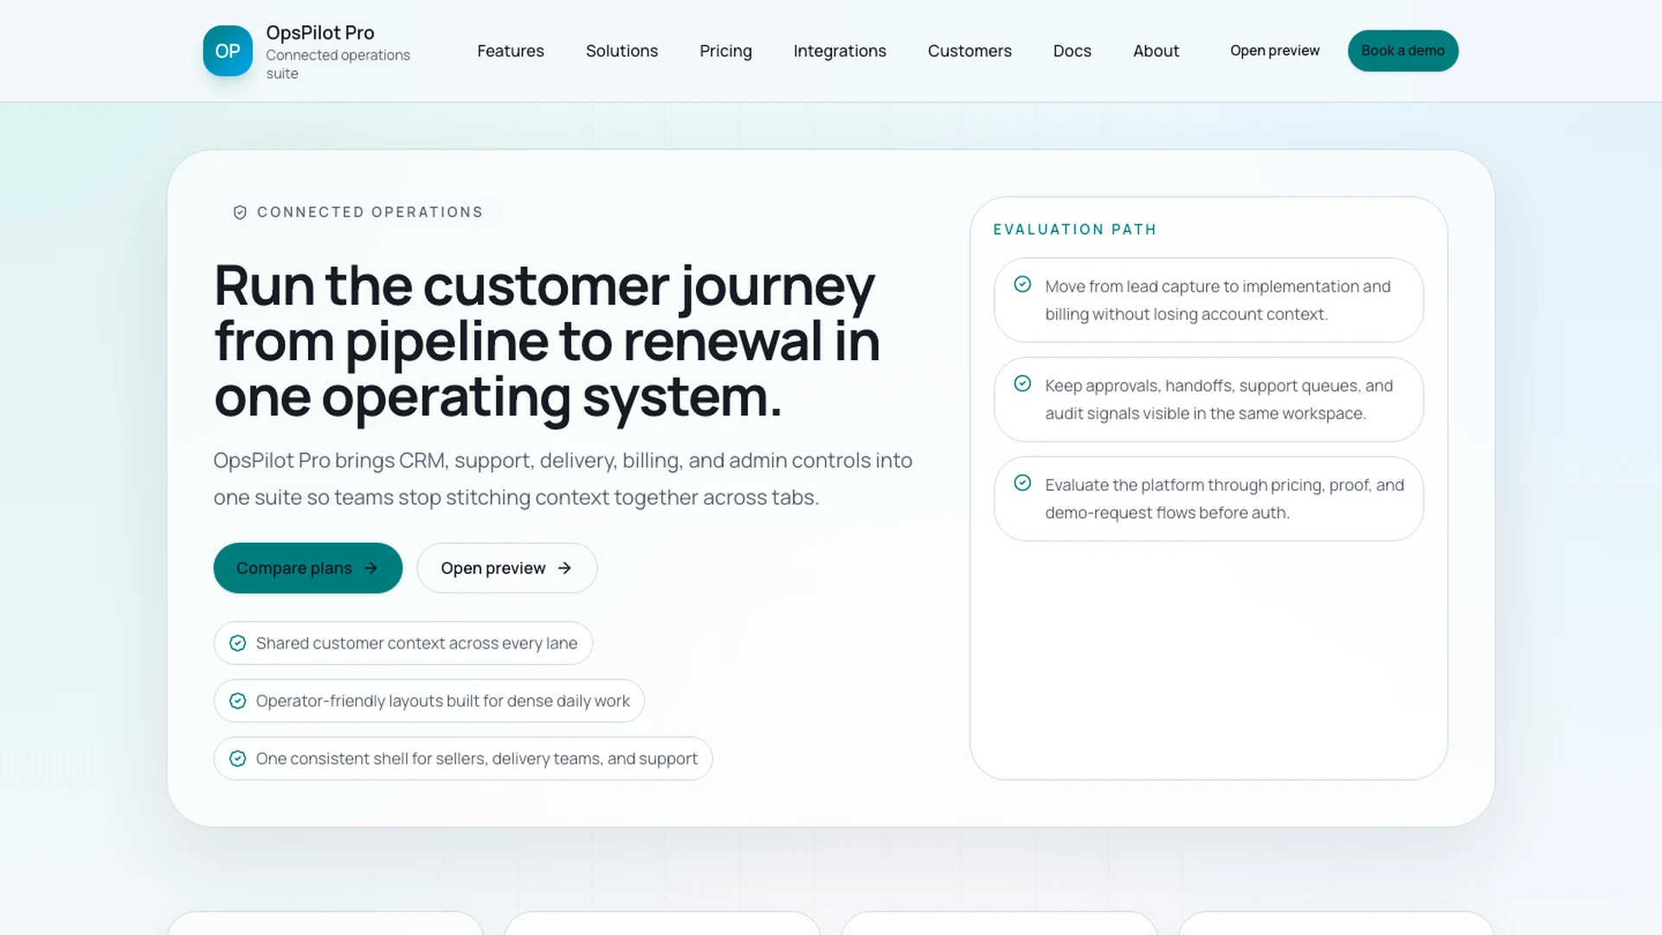This screenshot has height=935, width=1662.
Task: Open the Solutions nav item
Action: click(x=622, y=51)
